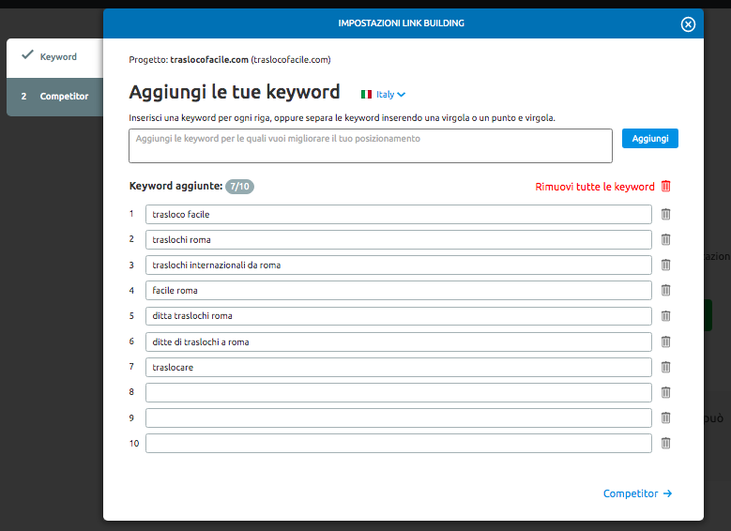Go to the Competitor step tab

click(x=54, y=97)
